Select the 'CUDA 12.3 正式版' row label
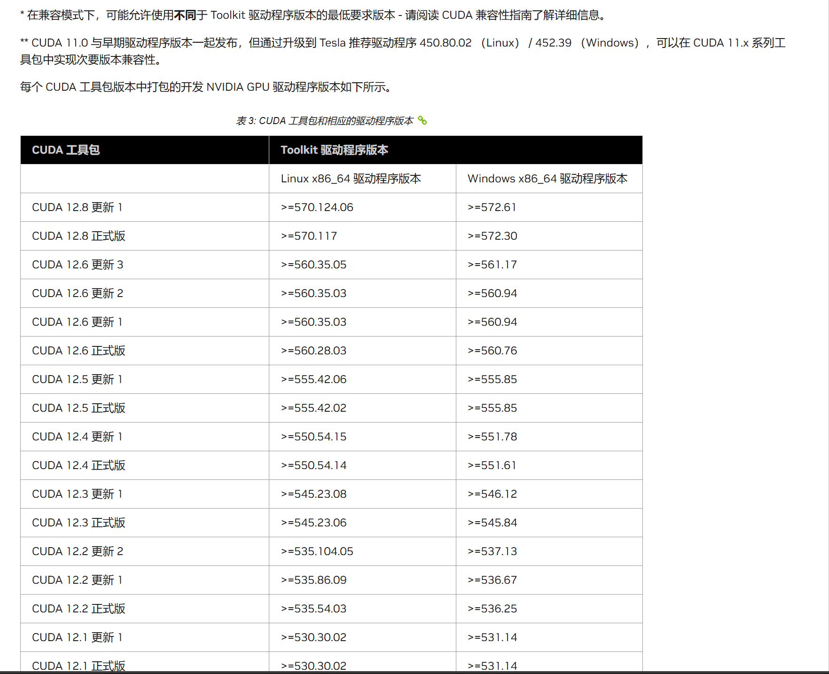 (x=78, y=523)
